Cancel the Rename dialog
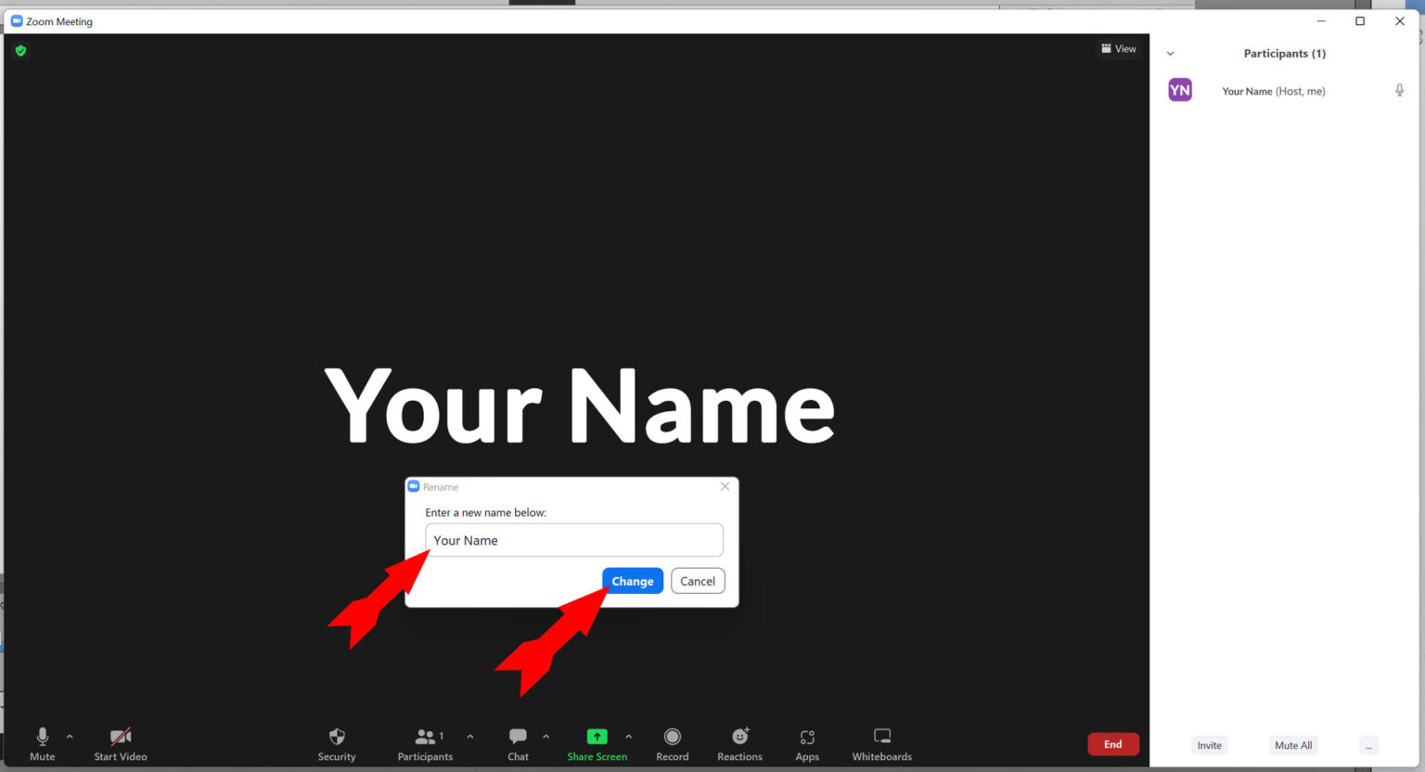Viewport: 1425px width, 772px height. coord(697,580)
